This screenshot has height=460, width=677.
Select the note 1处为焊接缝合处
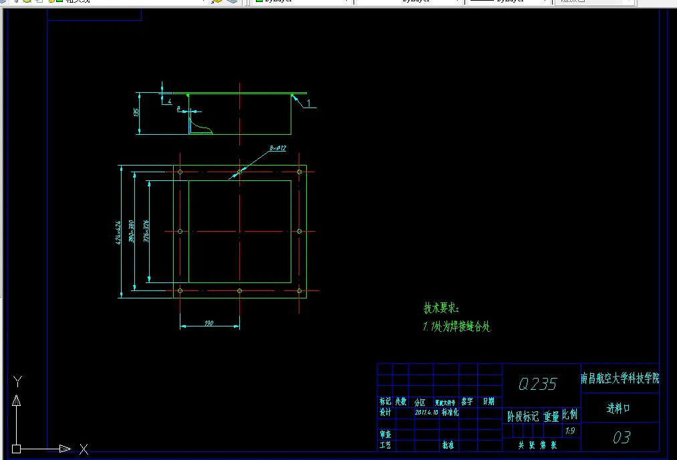457,326
